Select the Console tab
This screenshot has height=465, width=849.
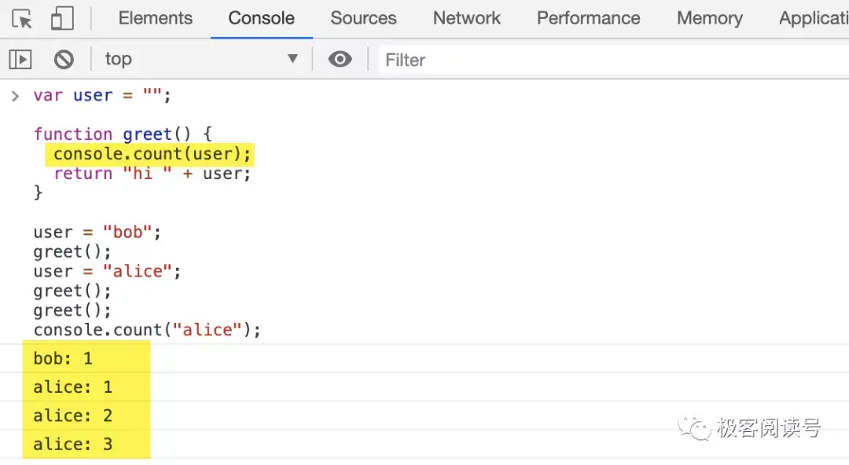point(261,18)
